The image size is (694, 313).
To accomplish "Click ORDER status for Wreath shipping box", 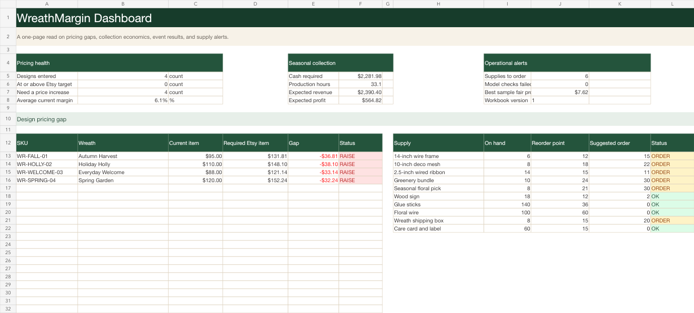I will (x=672, y=220).
